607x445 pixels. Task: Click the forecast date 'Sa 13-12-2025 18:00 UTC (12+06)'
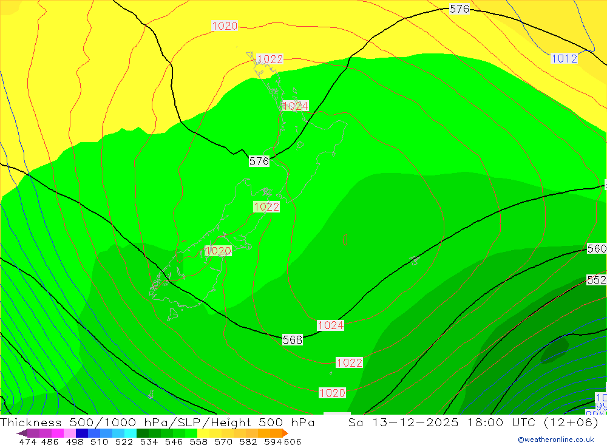(473, 422)
